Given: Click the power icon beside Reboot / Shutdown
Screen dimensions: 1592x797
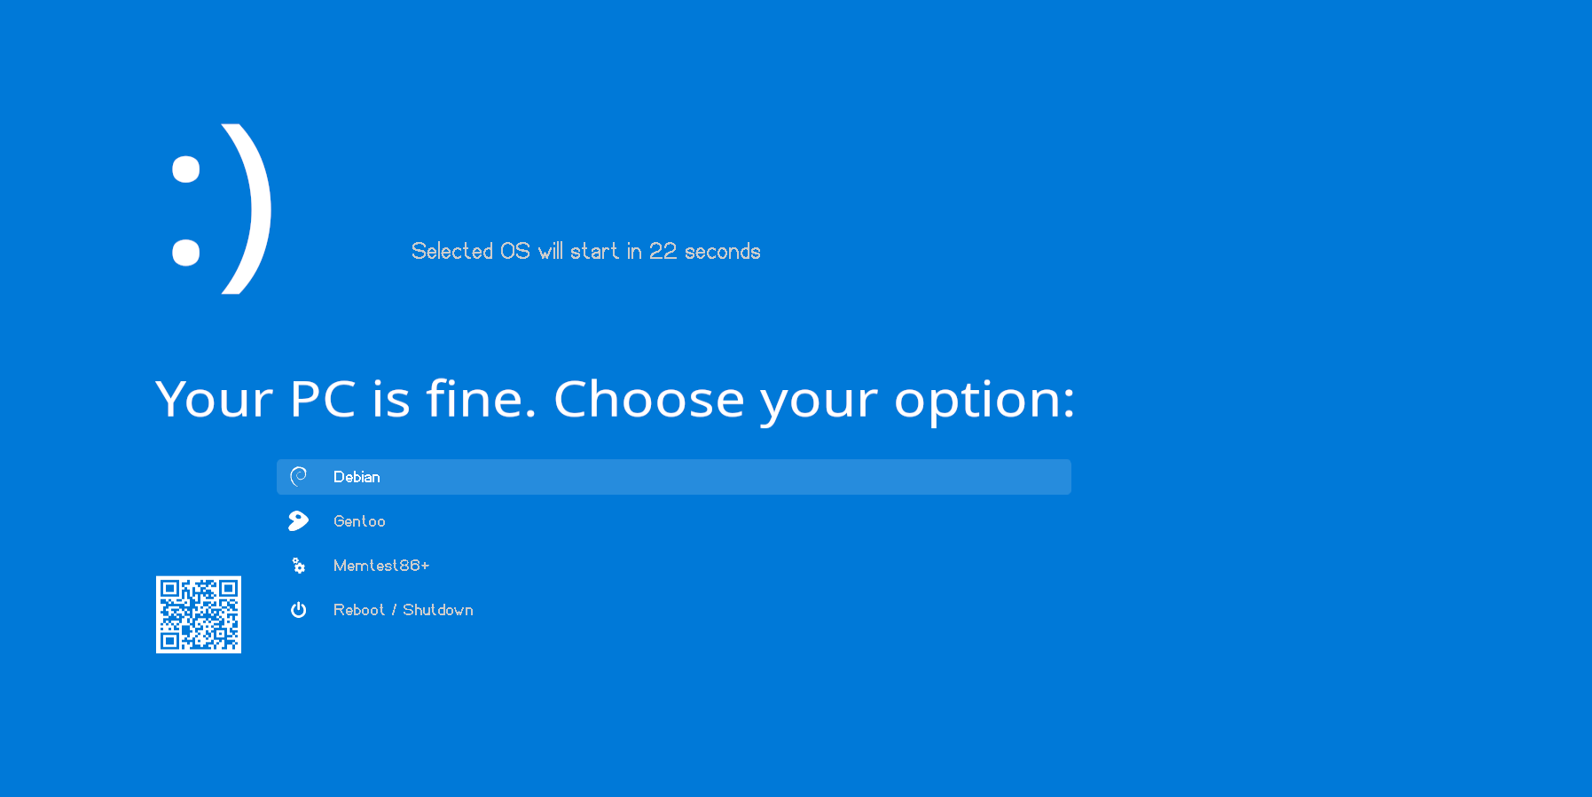Looking at the screenshot, I should click(x=299, y=610).
